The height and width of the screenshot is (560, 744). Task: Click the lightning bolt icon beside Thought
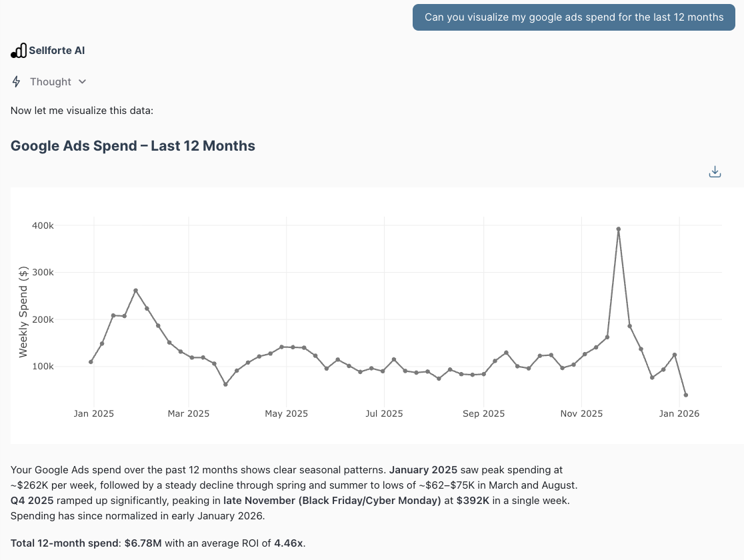pyautogui.click(x=16, y=81)
